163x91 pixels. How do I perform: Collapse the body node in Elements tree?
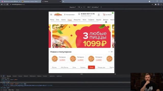click(x=2, y=82)
